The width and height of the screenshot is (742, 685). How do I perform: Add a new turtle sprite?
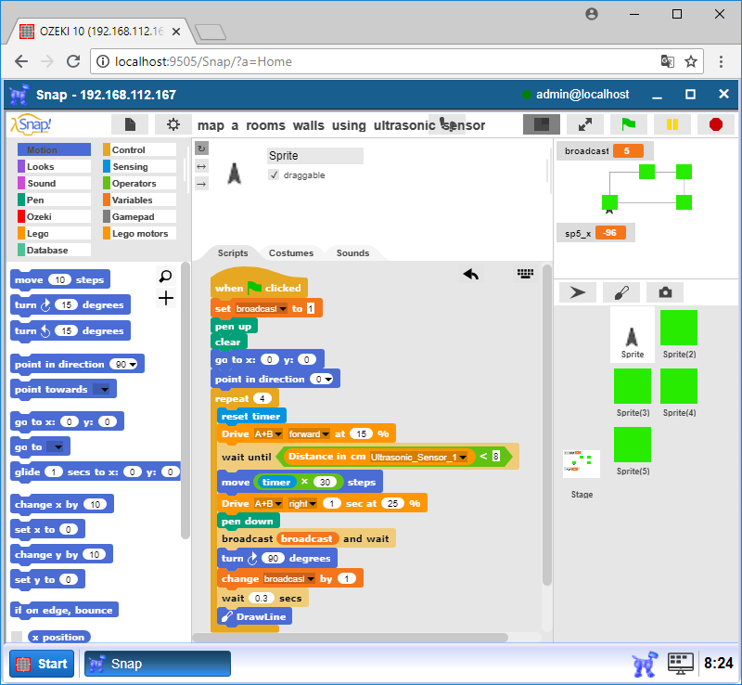[x=577, y=292]
